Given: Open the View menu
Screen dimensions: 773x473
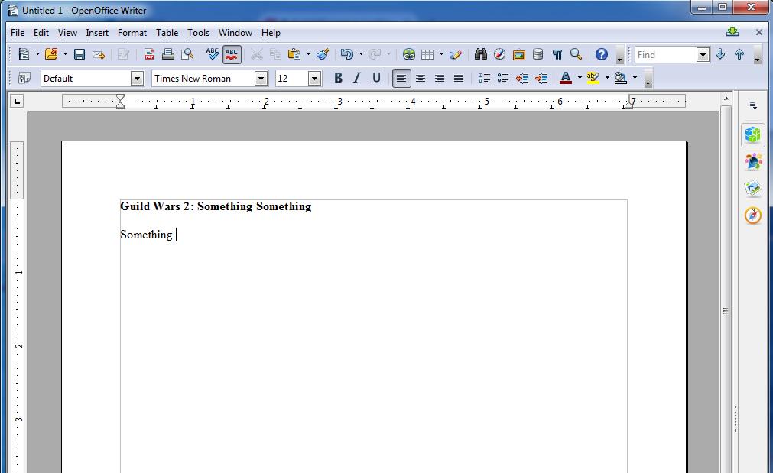Looking at the screenshot, I should click(x=67, y=33).
